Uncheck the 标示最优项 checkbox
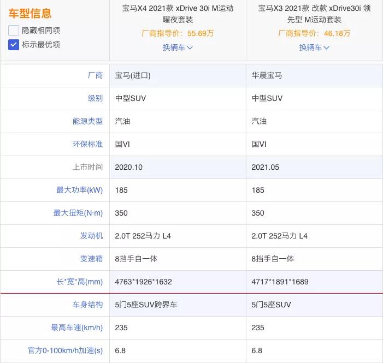This screenshot has height=363, width=383. pyautogui.click(x=14, y=45)
